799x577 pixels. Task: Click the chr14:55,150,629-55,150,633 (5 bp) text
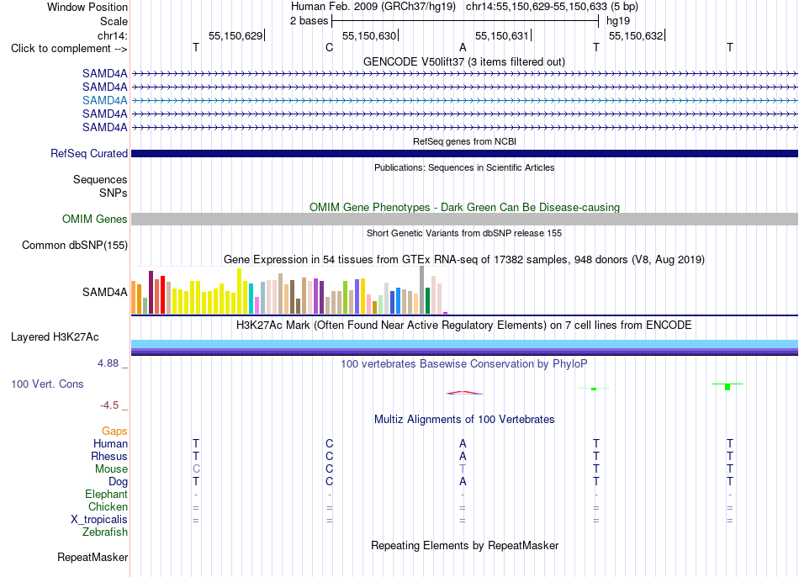pos(552,7)
